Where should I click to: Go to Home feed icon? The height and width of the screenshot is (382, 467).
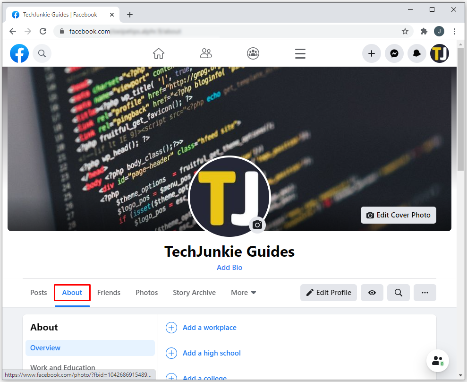pyautogui.click(x=159, y=53)
